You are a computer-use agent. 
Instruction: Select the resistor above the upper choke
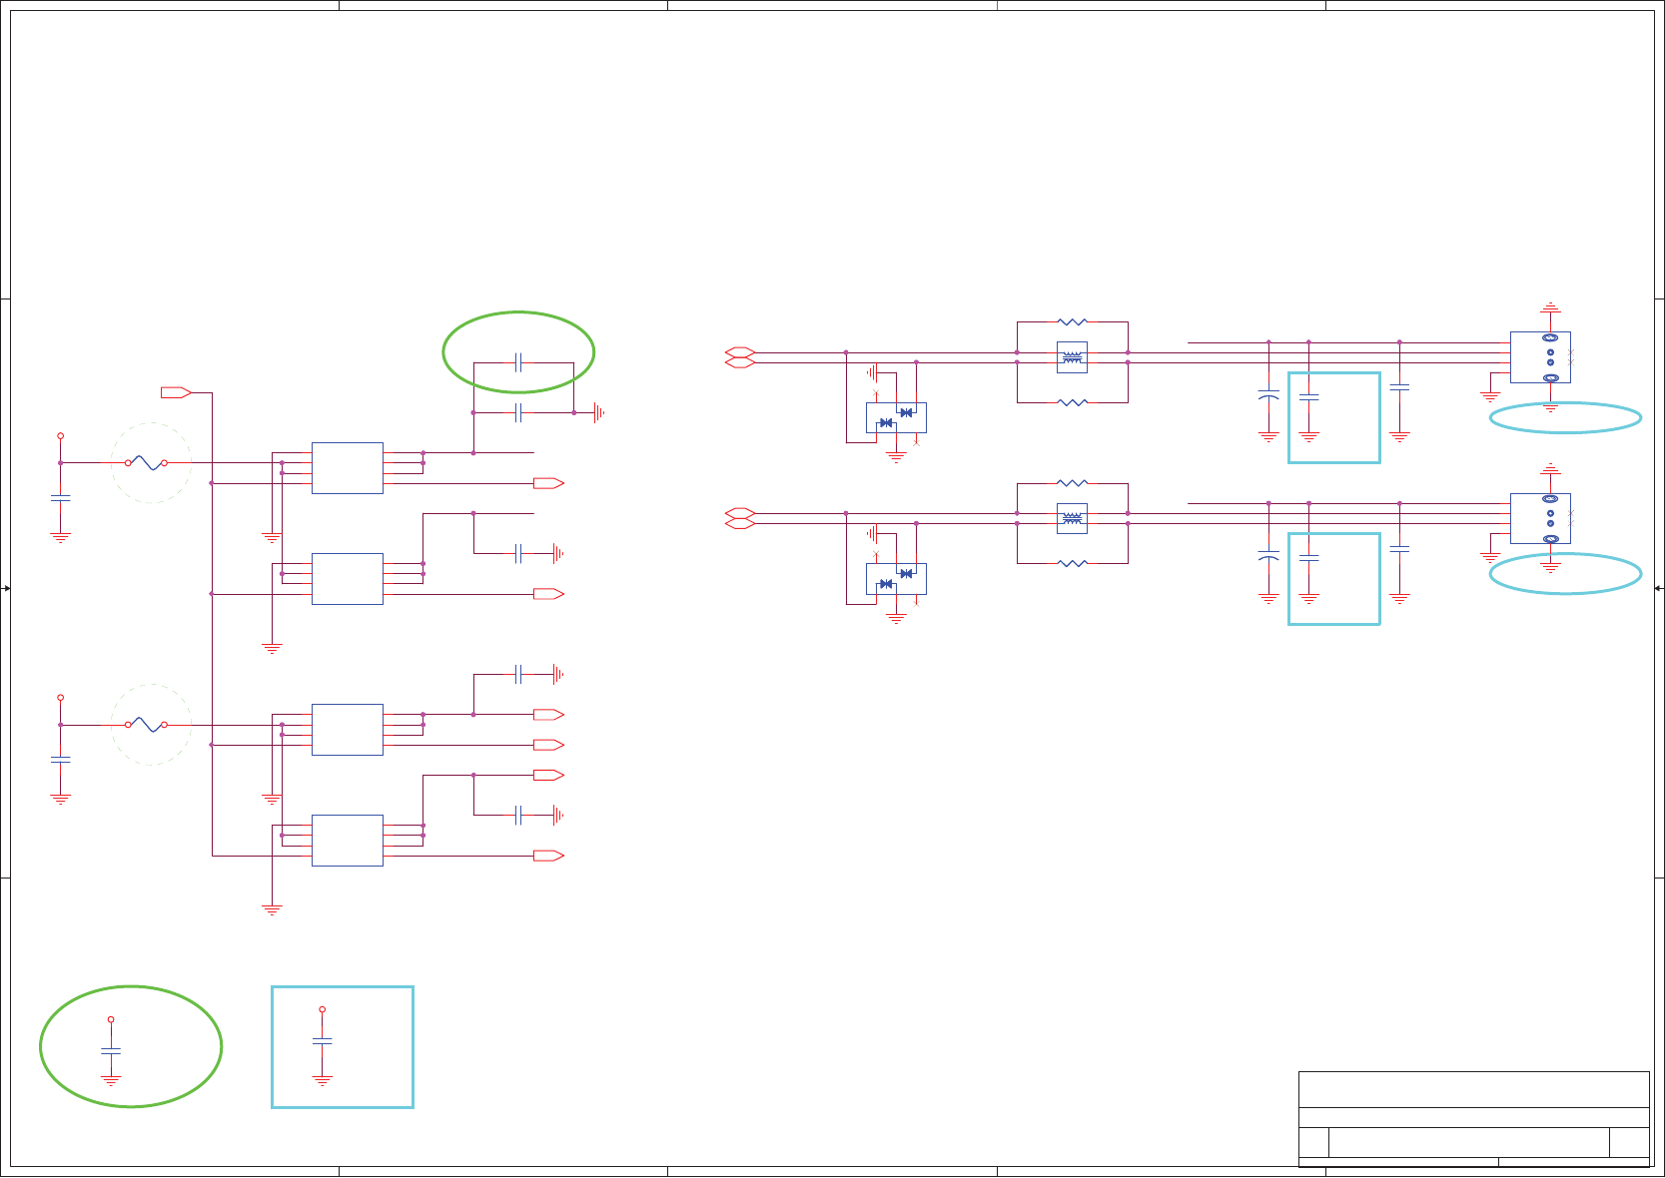(1072, 322)
